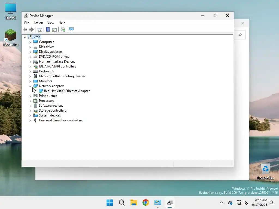Screen dimensions: 279x209
Task: Launch Google Chrome from the taskbar
Action: (x=145, y=202)
